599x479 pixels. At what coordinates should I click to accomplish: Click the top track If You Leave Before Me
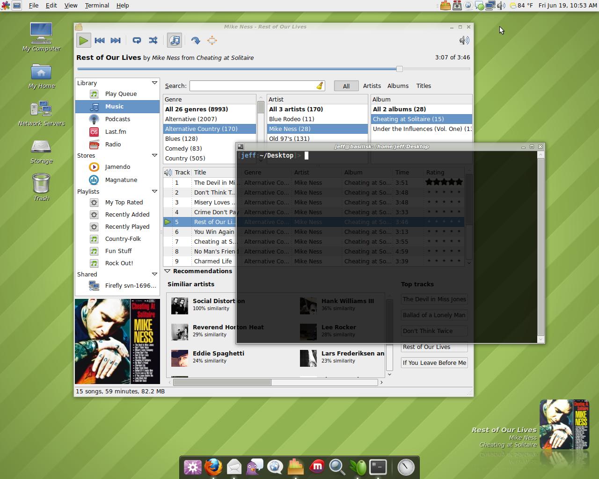coord(434,363)
